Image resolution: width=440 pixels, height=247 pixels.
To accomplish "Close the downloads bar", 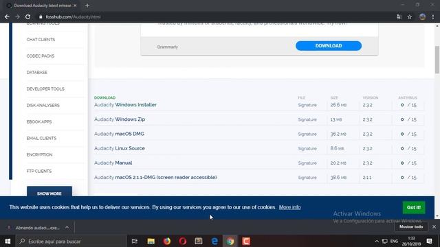I will click(434, 227).
